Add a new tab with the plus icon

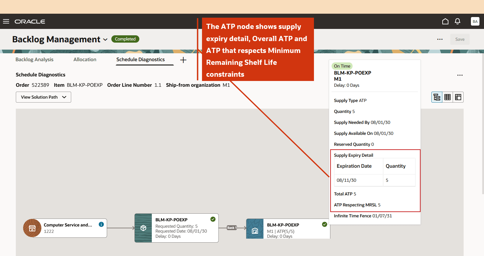pyautogui.click(x=183, y=60)
